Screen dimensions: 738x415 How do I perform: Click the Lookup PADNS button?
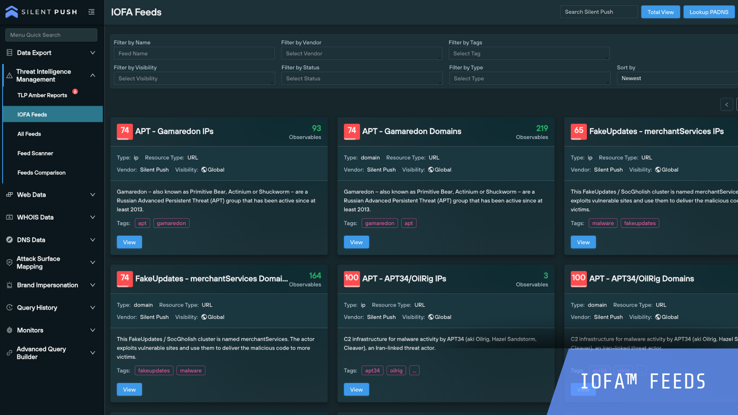[709, 12]
